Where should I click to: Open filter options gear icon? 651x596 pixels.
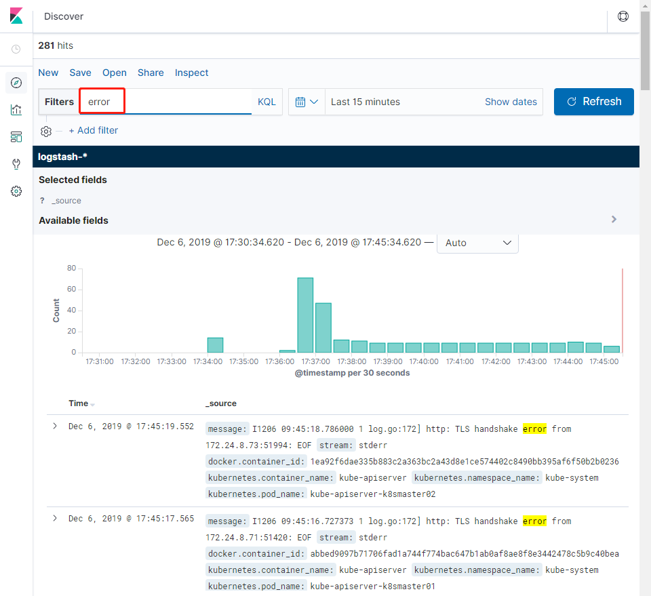[x=46, y=131]
